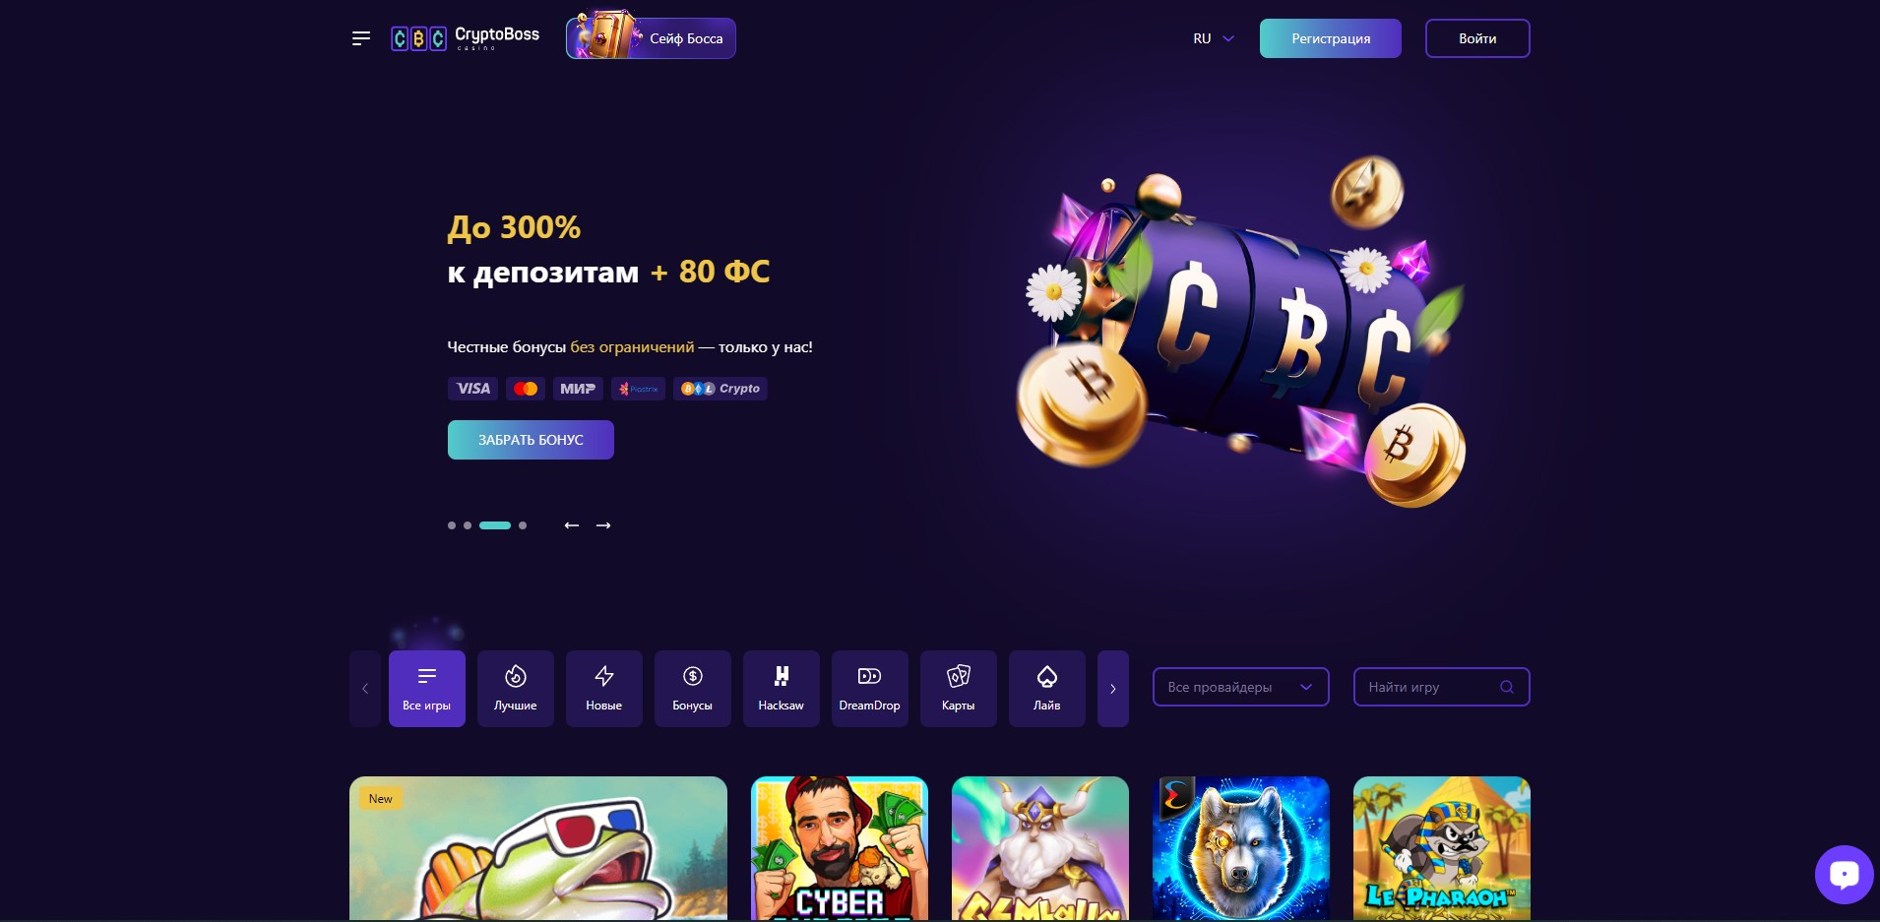Open the Лайв live games category

click(1047, 689)
